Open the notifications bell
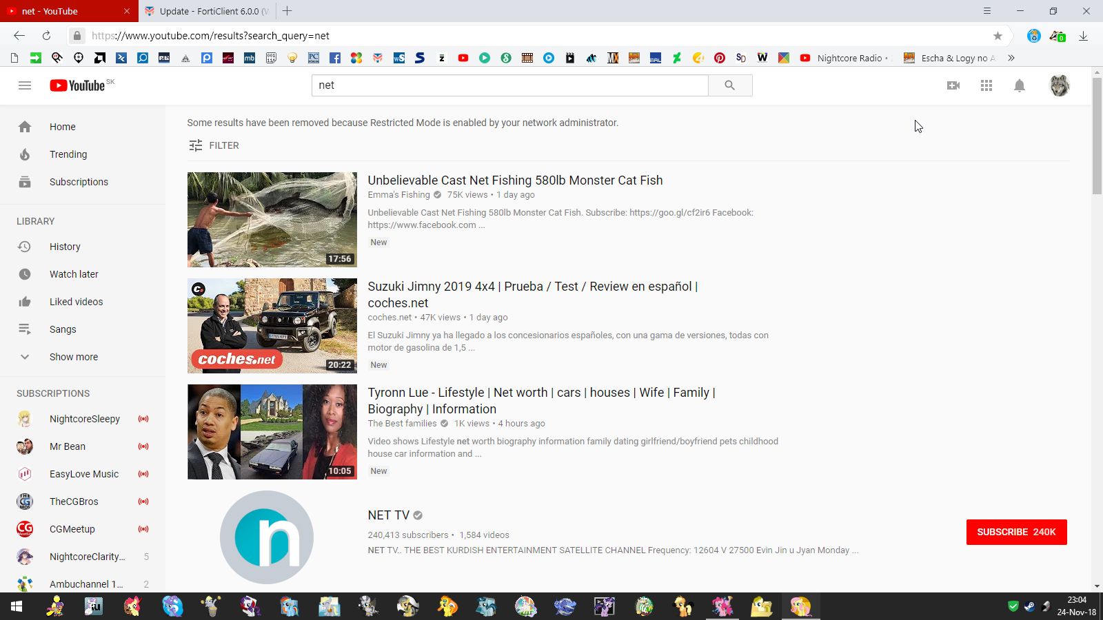This screenshot has height=620, width=1103. tap(1020, 85)
